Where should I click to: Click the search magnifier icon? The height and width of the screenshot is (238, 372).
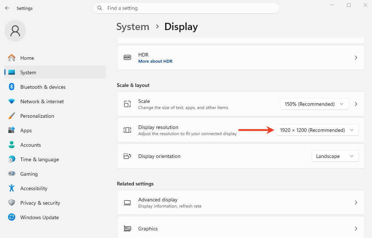[100, 8]
